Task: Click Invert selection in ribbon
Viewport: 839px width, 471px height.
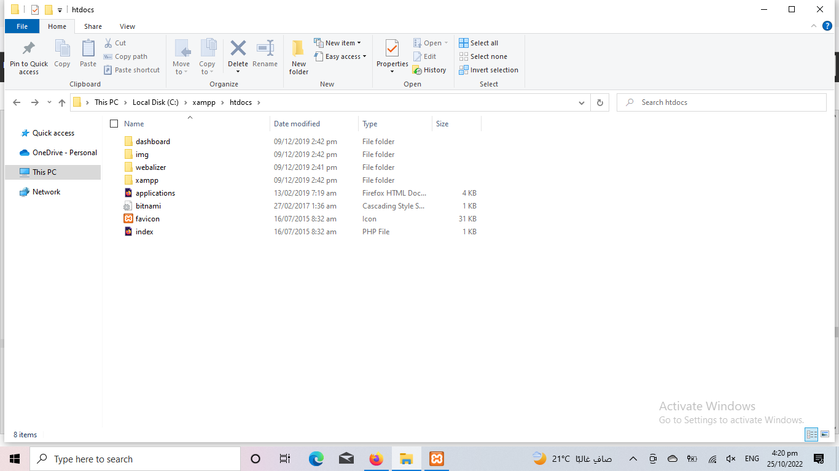Action: (x=488, y=70)
